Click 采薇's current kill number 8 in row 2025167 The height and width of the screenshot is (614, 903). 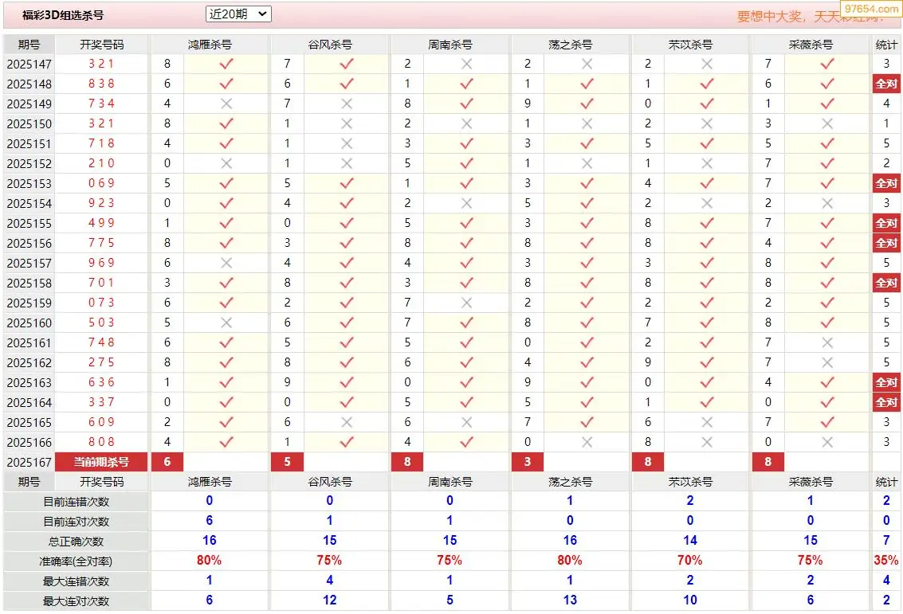click(x=768, y=462)
